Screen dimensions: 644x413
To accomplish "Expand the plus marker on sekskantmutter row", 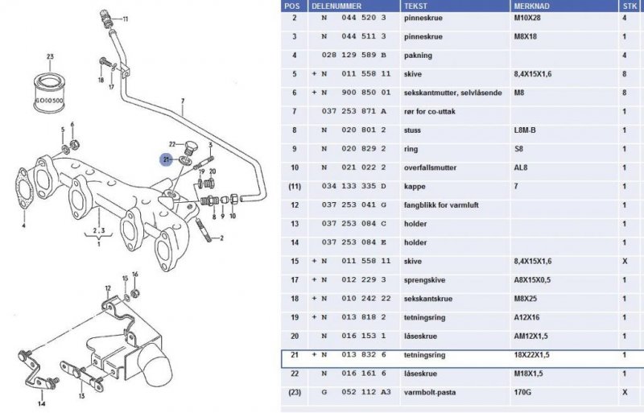I will 315,93.
